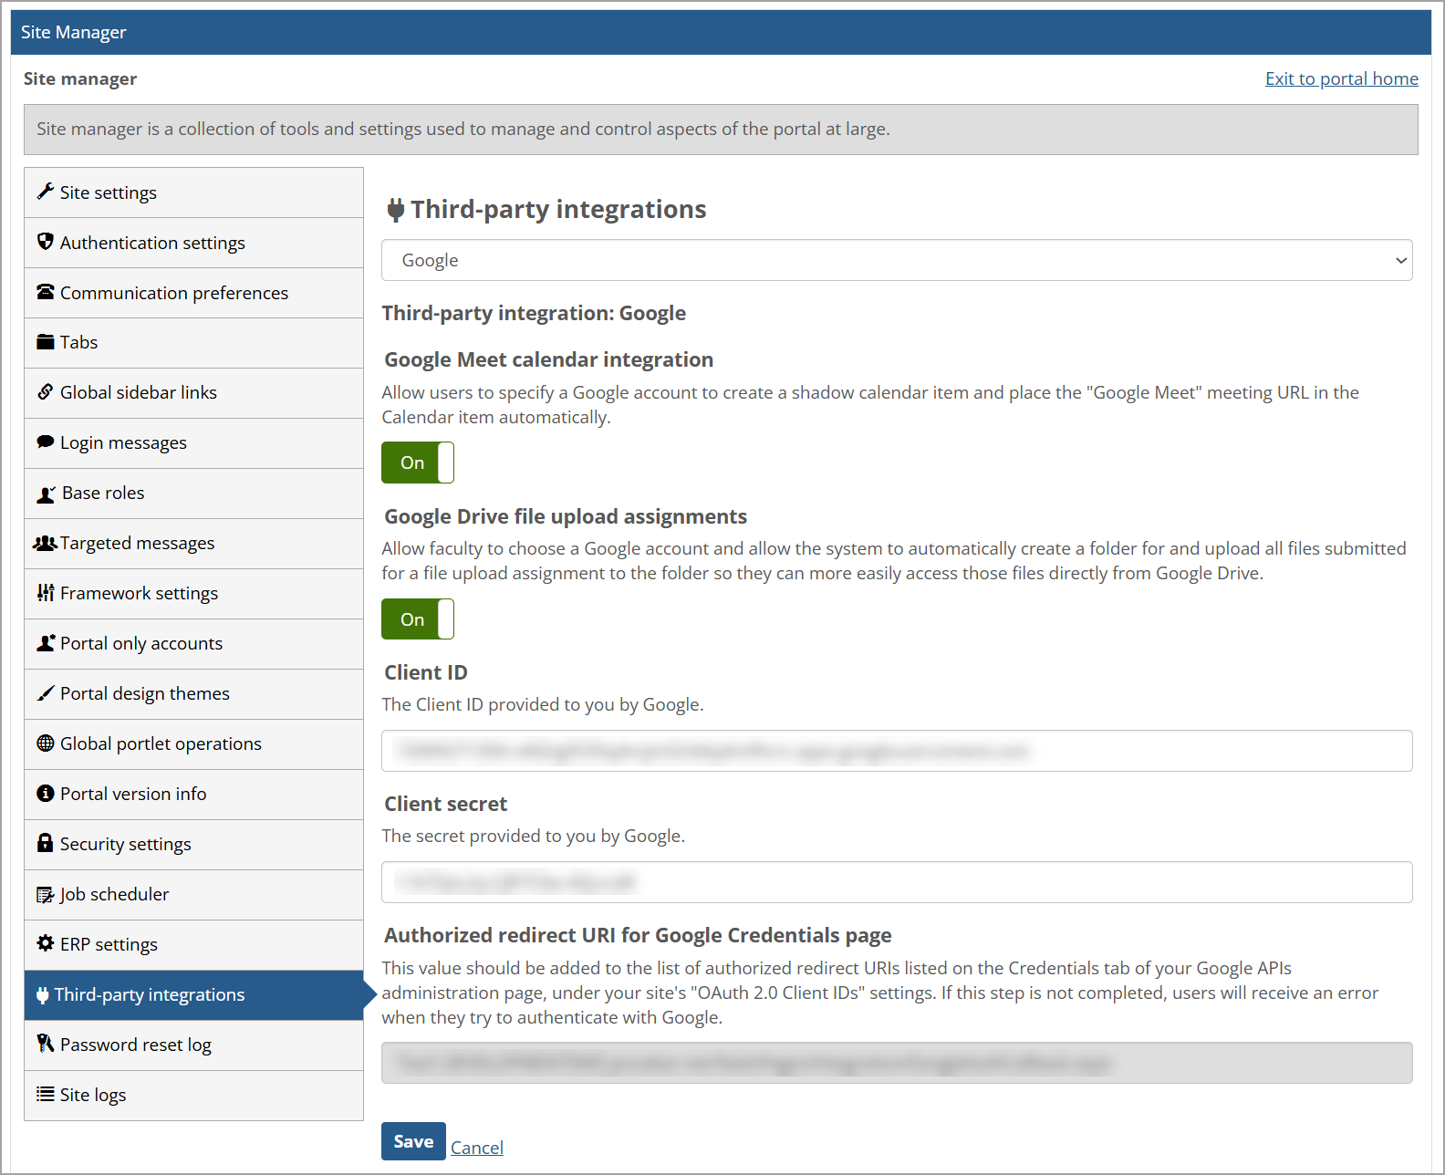
Task: Click the padlock icon for Security settings
Action: (x=45, y=843)
